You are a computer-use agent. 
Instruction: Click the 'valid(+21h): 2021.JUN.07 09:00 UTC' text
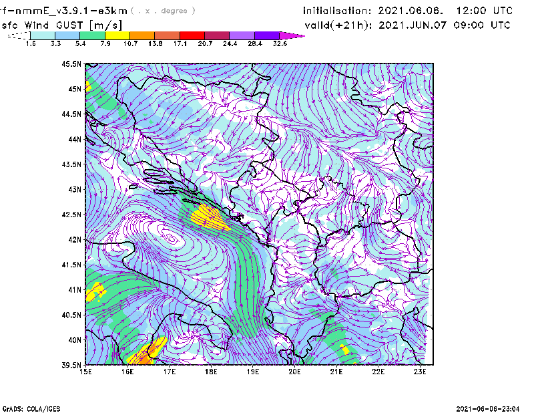click(x=408, y=25)
